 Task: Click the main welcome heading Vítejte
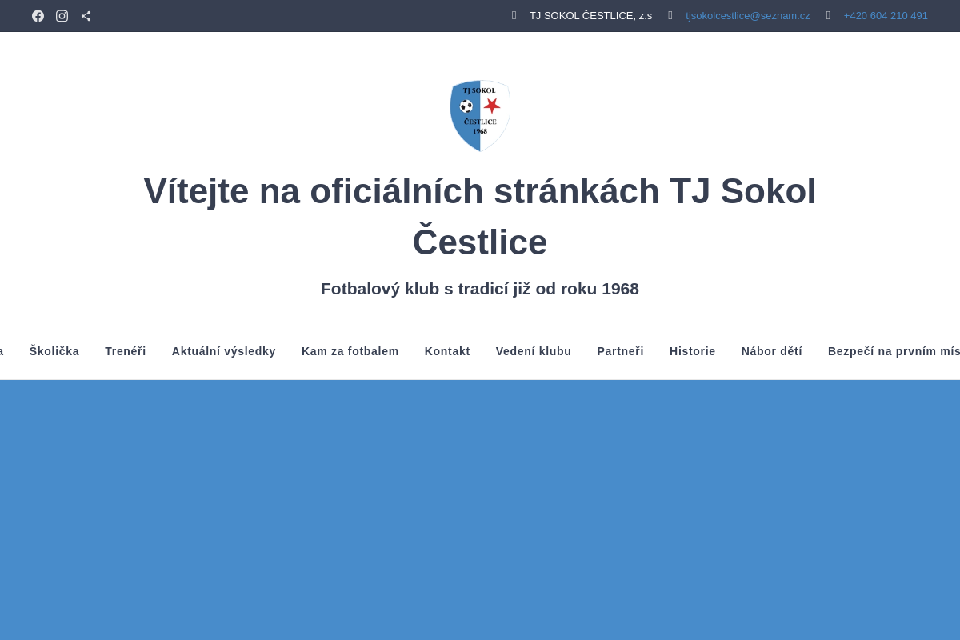point(480,217)
